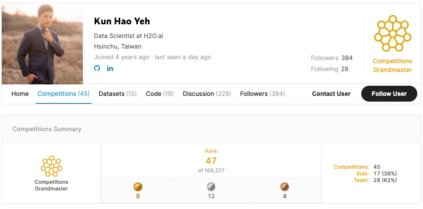Click the silver medal icon

coord(211,187)
